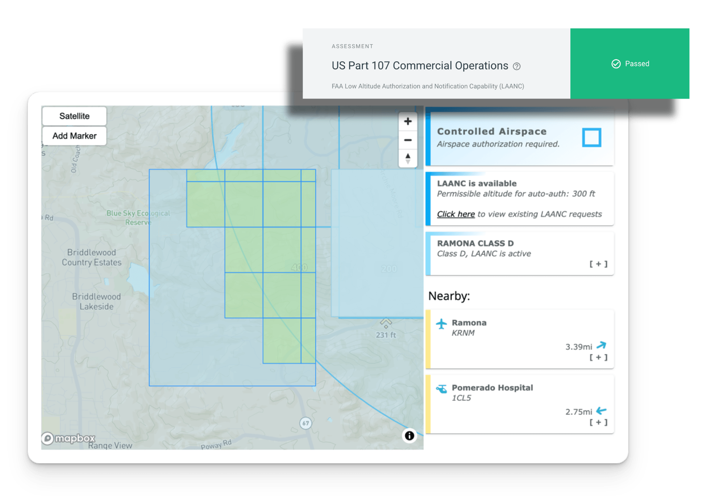Click the Ramona airport airplane icon
This screenshot has height=496, width=715.
coord(441,323)
